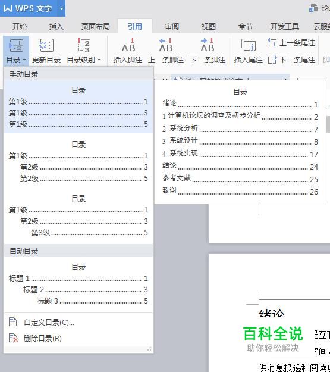Viewport: 330px width, 372px height.
Task: Click the 4 系统实现 contents entry
Action: tap(240, 154)
